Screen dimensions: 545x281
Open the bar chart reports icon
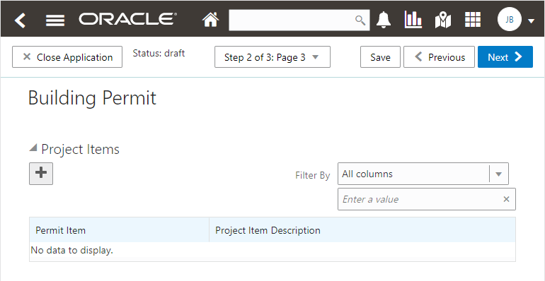click(413, 20)
